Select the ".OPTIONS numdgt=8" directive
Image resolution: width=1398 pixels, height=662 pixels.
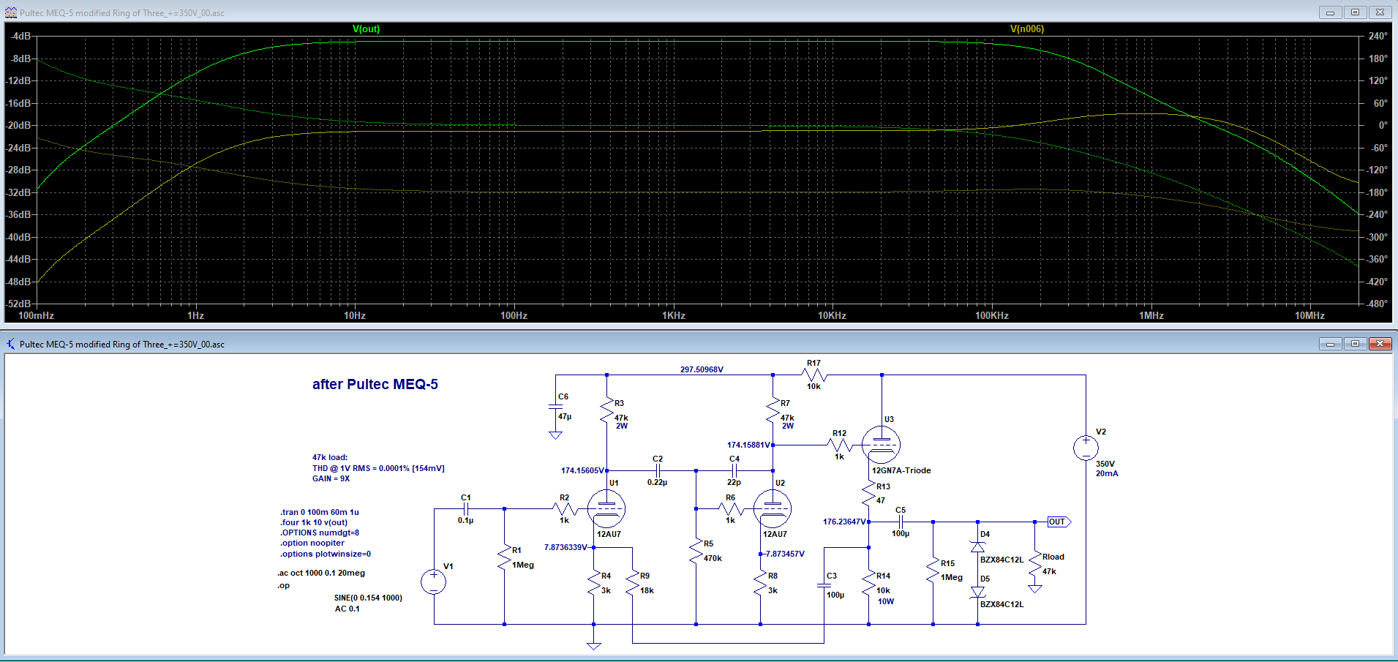[320, 533]
